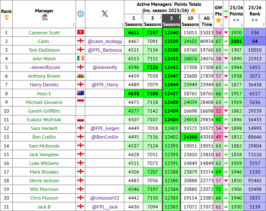266x211 pixels.
Task: Click the red down arrow for Ben Crellin
Action: [x=226, y=137]
